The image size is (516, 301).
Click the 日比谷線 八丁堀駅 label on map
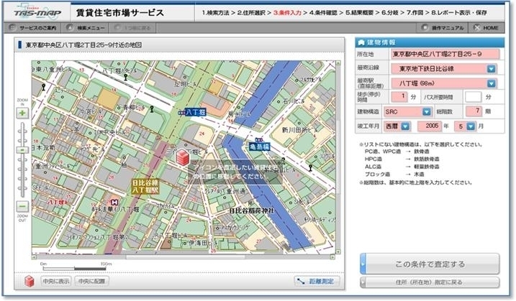[x=145, y=187]
